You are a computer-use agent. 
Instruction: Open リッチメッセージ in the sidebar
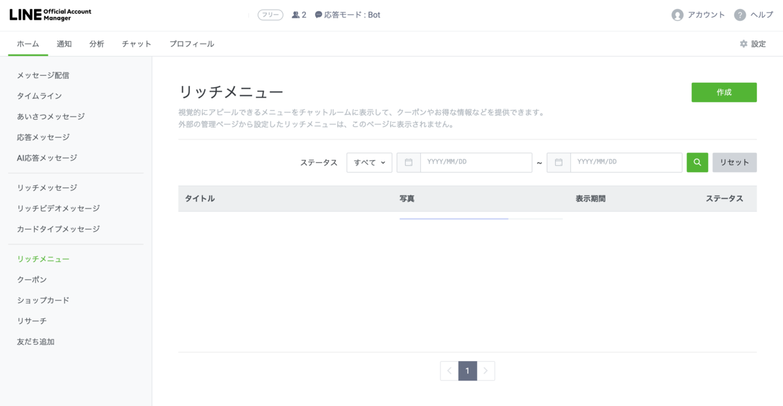(47, 188)
